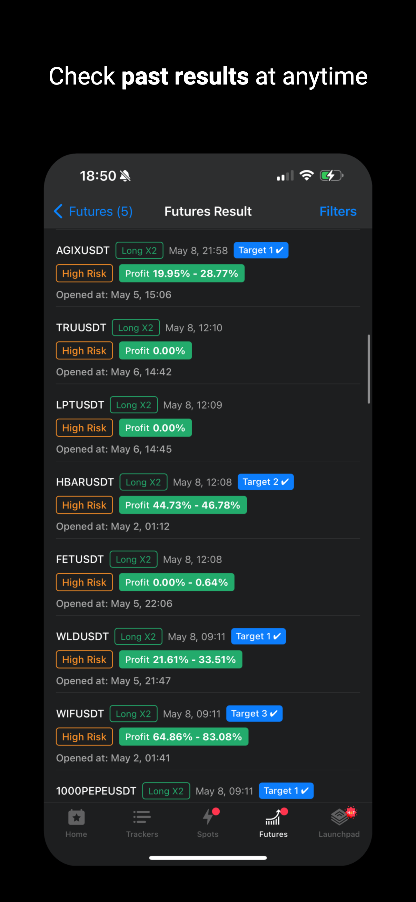Screen dimensions: 416x902
Task: Go back to Futures (5)
Action: tap(101, 211)
